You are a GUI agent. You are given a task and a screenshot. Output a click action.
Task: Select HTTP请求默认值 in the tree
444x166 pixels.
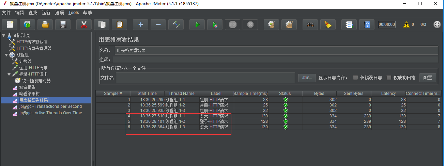click(x=32, y=42)
